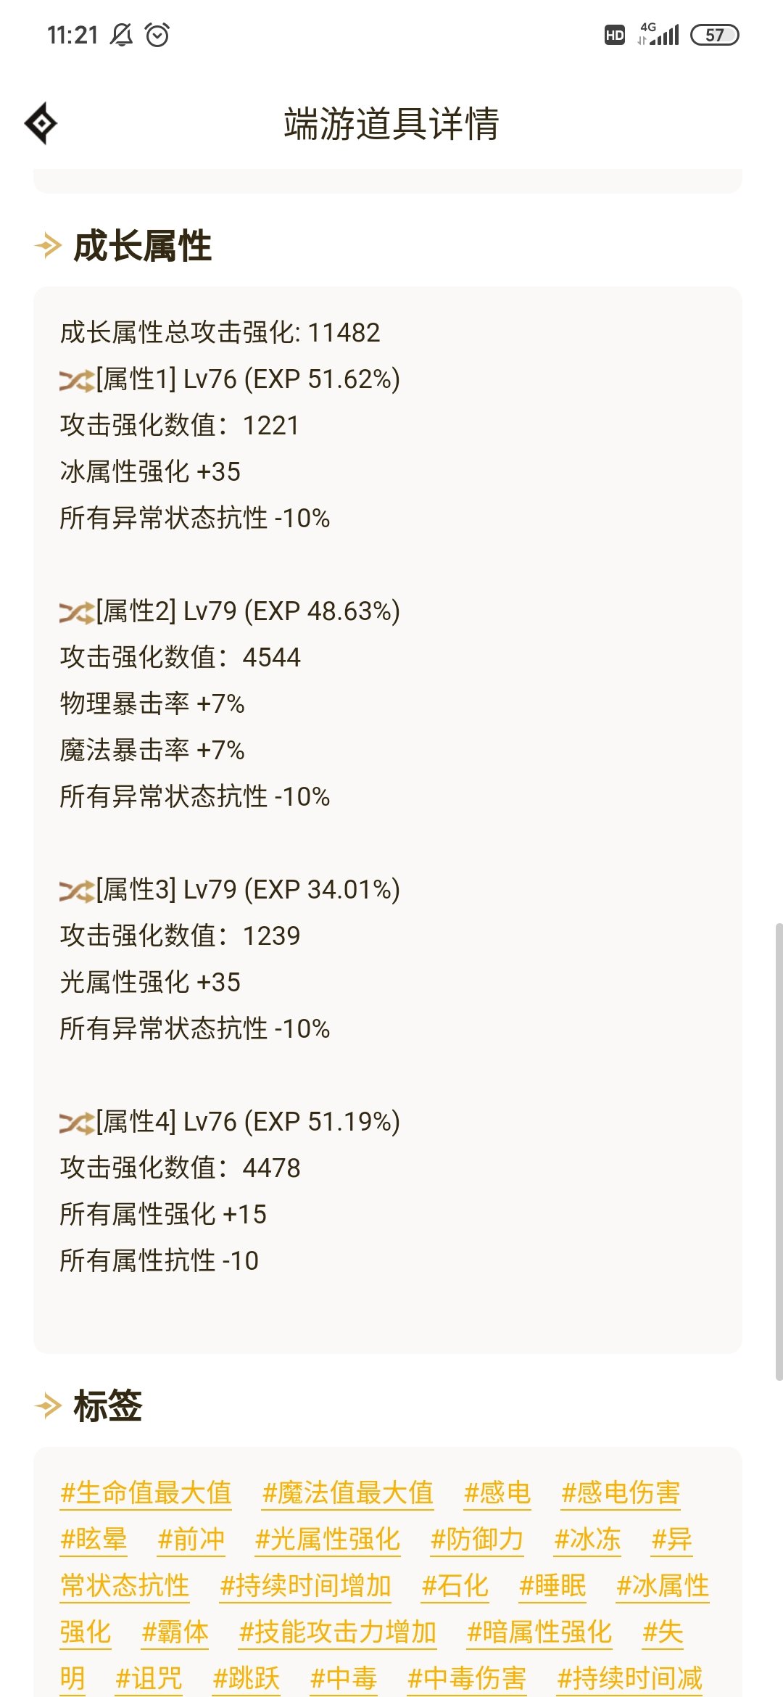Select the #感电伤害 tag

621,1492
